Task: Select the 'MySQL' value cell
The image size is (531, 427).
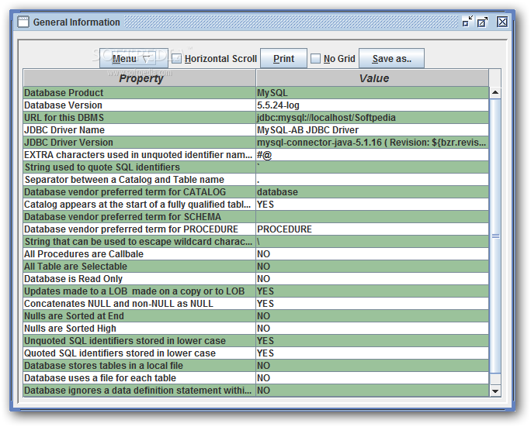Action: [x=373, y=93]
